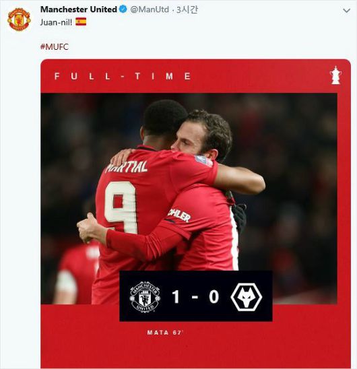Screen dimensions: 357x369
Task: Click the Spain flag emoji
Action: 81,22
